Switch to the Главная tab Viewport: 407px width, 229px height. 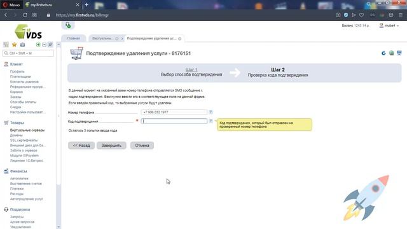coord(74,38)
